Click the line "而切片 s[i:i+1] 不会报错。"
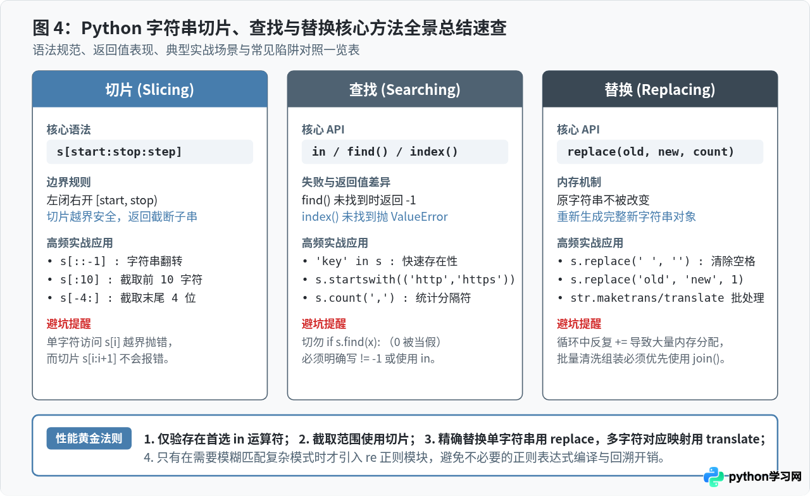 pyautogui.click(x=111, y=358)
